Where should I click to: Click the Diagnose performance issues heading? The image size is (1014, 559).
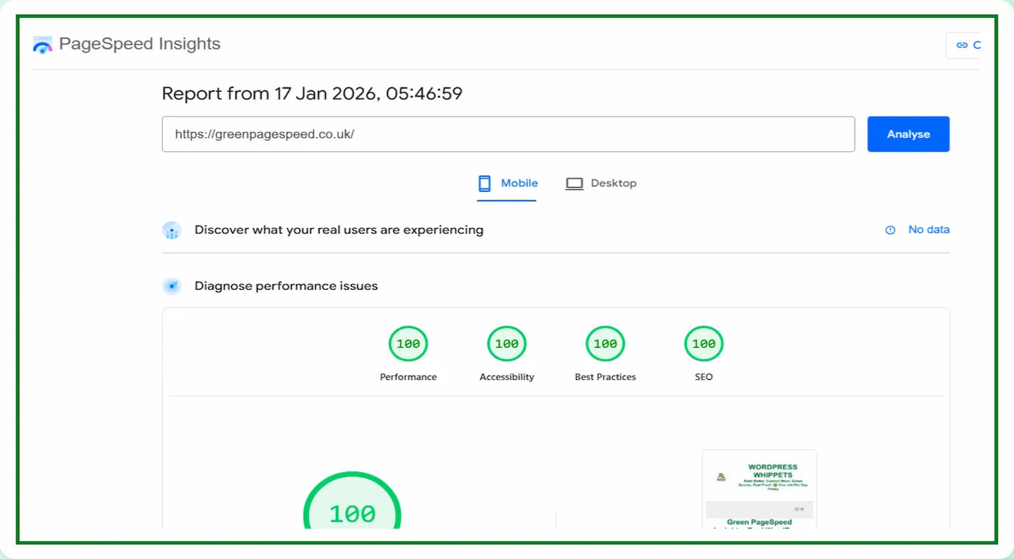point(286,286)
